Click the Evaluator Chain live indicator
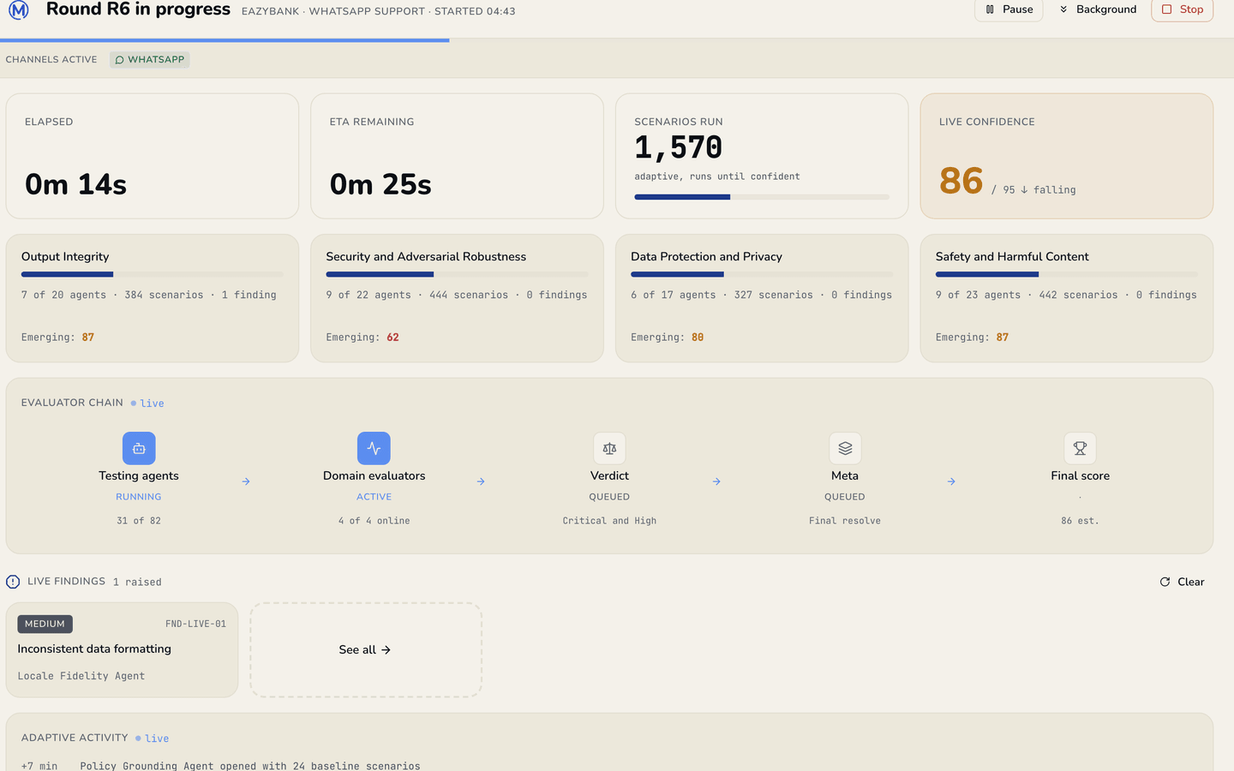Screen dimensions: 1234x771 click(147, 403)
